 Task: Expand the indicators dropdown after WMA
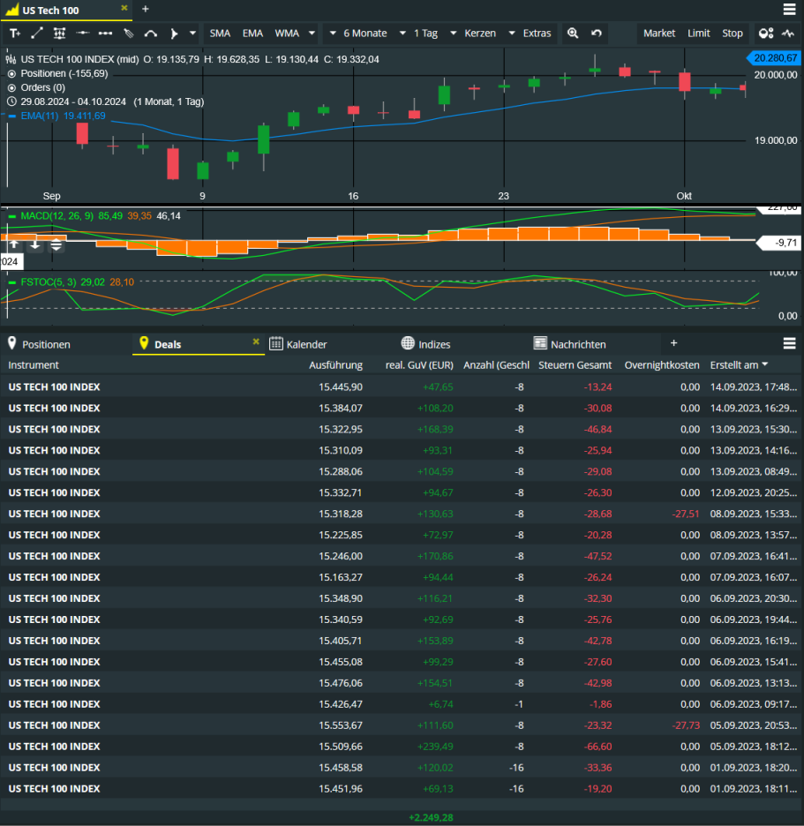click(312, 34)
